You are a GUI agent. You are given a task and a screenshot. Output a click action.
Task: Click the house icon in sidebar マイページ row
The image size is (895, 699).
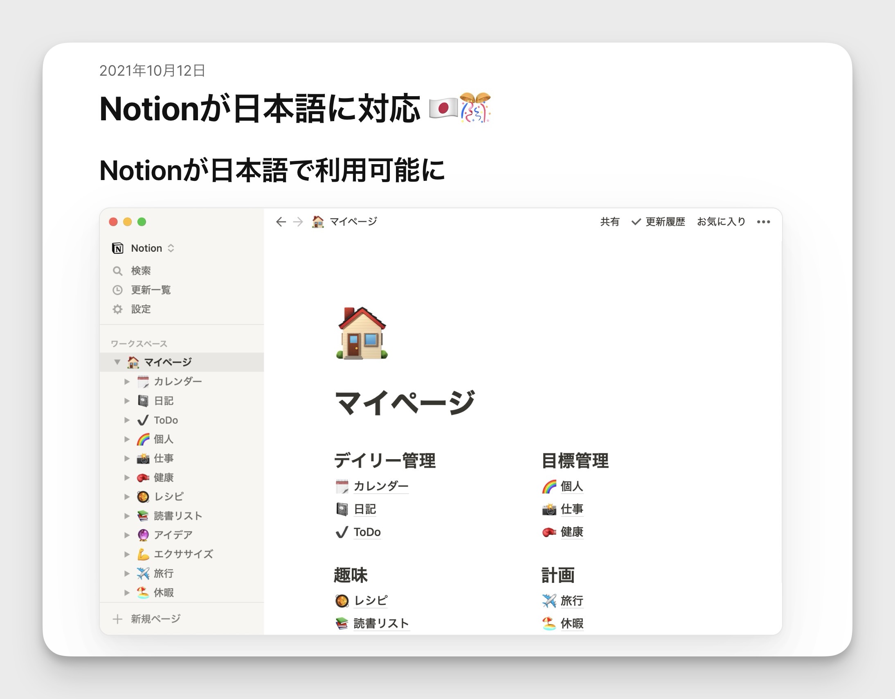coord(133,362)
